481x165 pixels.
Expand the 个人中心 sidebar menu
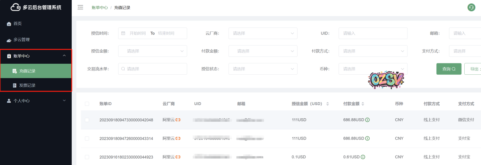(x=36, y=101)
